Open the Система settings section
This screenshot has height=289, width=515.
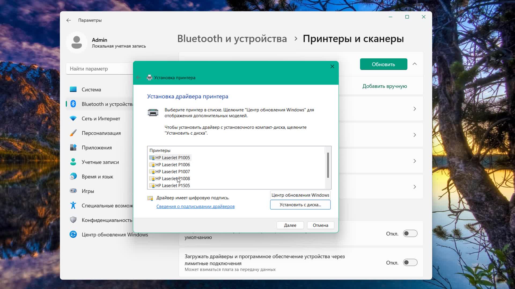91,89
